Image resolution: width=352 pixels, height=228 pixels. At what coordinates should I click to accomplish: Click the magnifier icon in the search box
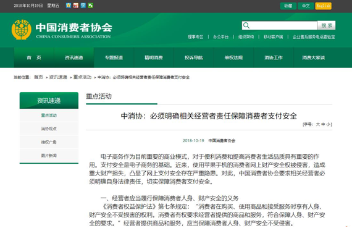tap(246, 25)
